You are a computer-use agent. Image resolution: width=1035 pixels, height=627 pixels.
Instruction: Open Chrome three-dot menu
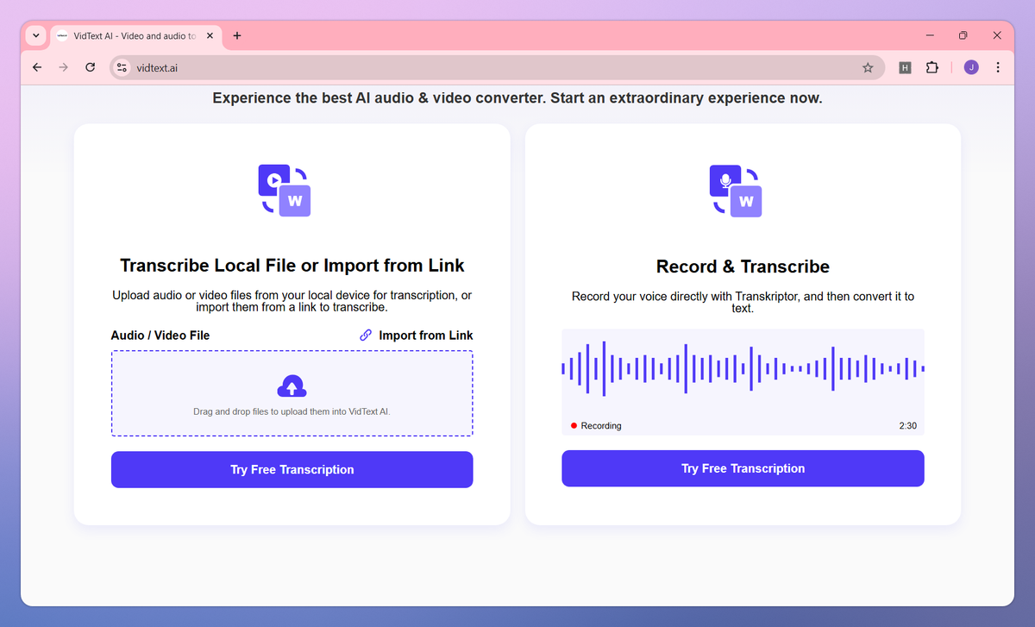(998, 67)
